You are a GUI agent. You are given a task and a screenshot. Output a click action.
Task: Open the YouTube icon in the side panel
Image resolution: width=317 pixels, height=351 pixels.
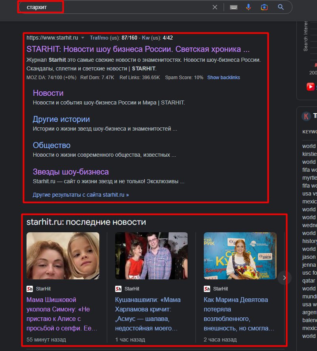[310, 87]
